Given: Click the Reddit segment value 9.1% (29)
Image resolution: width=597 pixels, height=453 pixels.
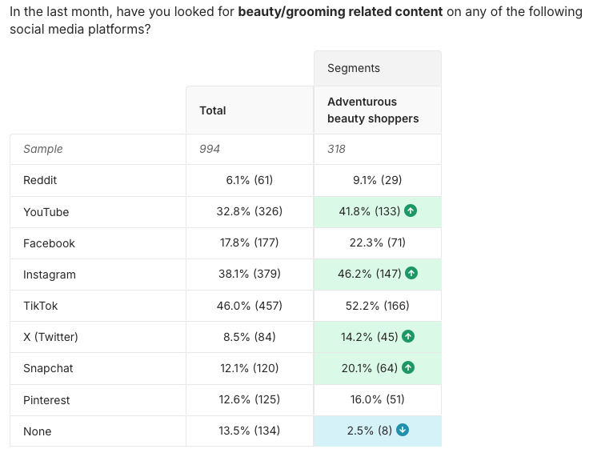Looking at the screenshot, I should pos(377,180).
